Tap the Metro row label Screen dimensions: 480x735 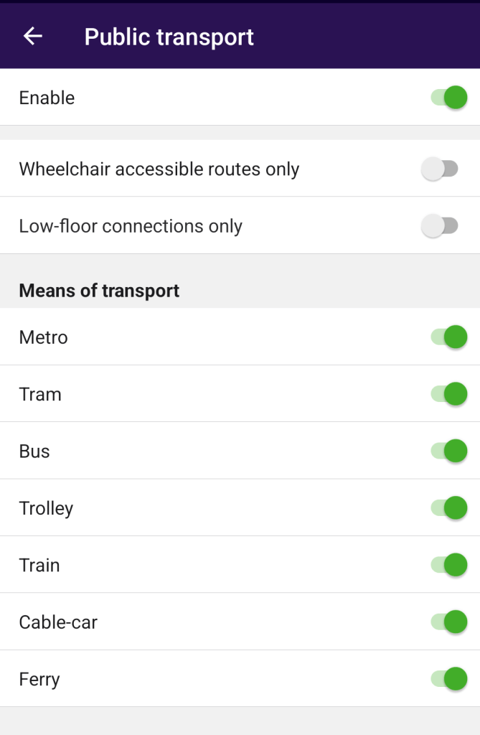44,337
